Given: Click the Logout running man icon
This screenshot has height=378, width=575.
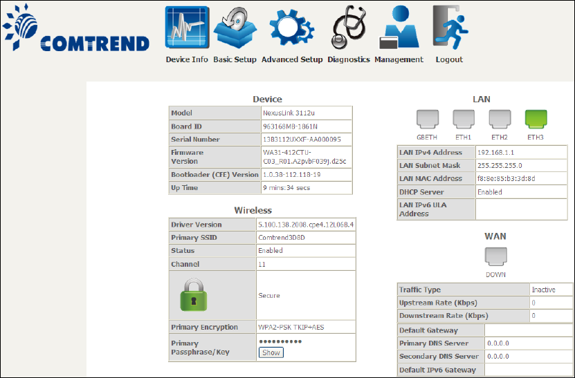Looking at the screenshot, I should (x=450, y=28).
